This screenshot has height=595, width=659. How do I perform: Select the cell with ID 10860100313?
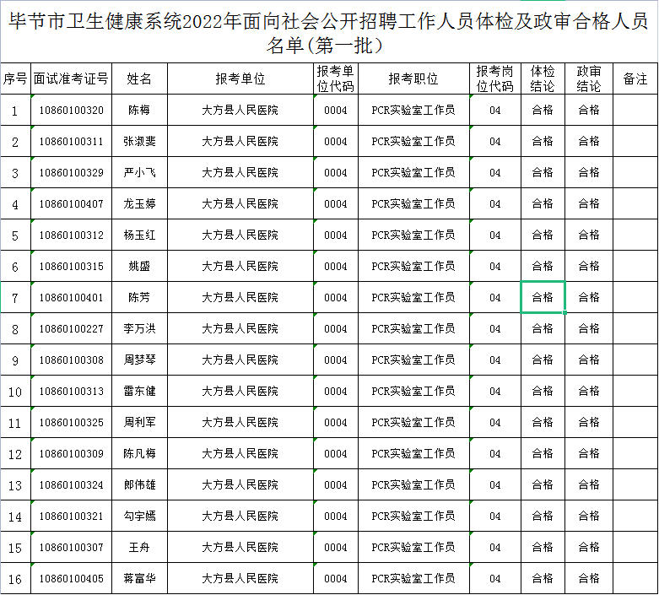71,391
